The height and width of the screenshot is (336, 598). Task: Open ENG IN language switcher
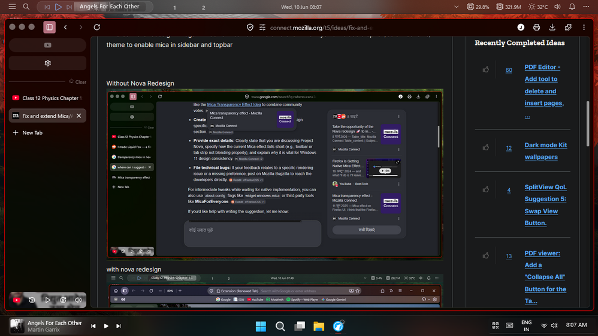pos(526,326)
